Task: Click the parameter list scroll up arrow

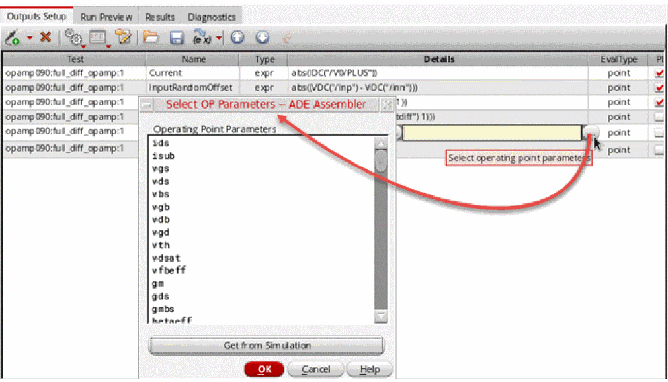Action: click(x=381, y=143)
